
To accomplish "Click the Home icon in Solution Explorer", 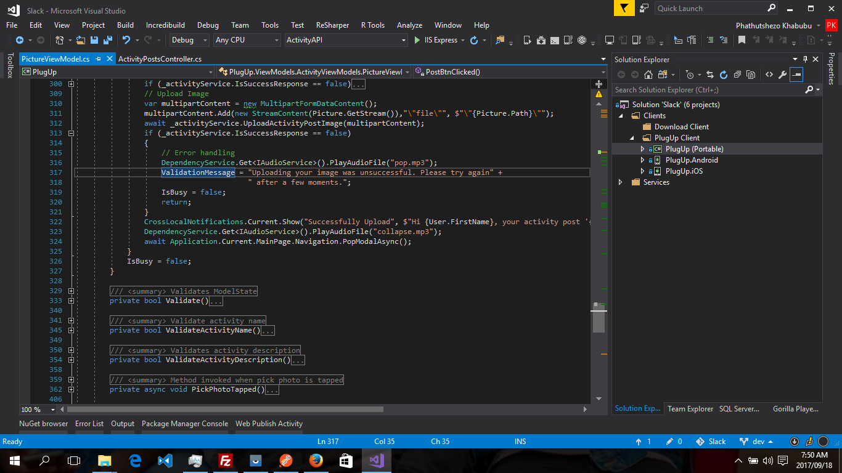I will (648, 75).
